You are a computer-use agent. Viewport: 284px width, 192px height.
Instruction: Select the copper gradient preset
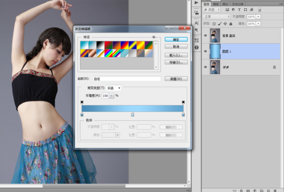click(x=93, y=53)
